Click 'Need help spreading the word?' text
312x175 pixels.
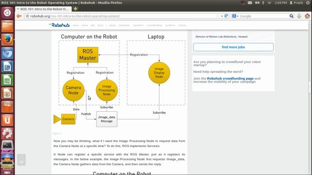point(218,71)
